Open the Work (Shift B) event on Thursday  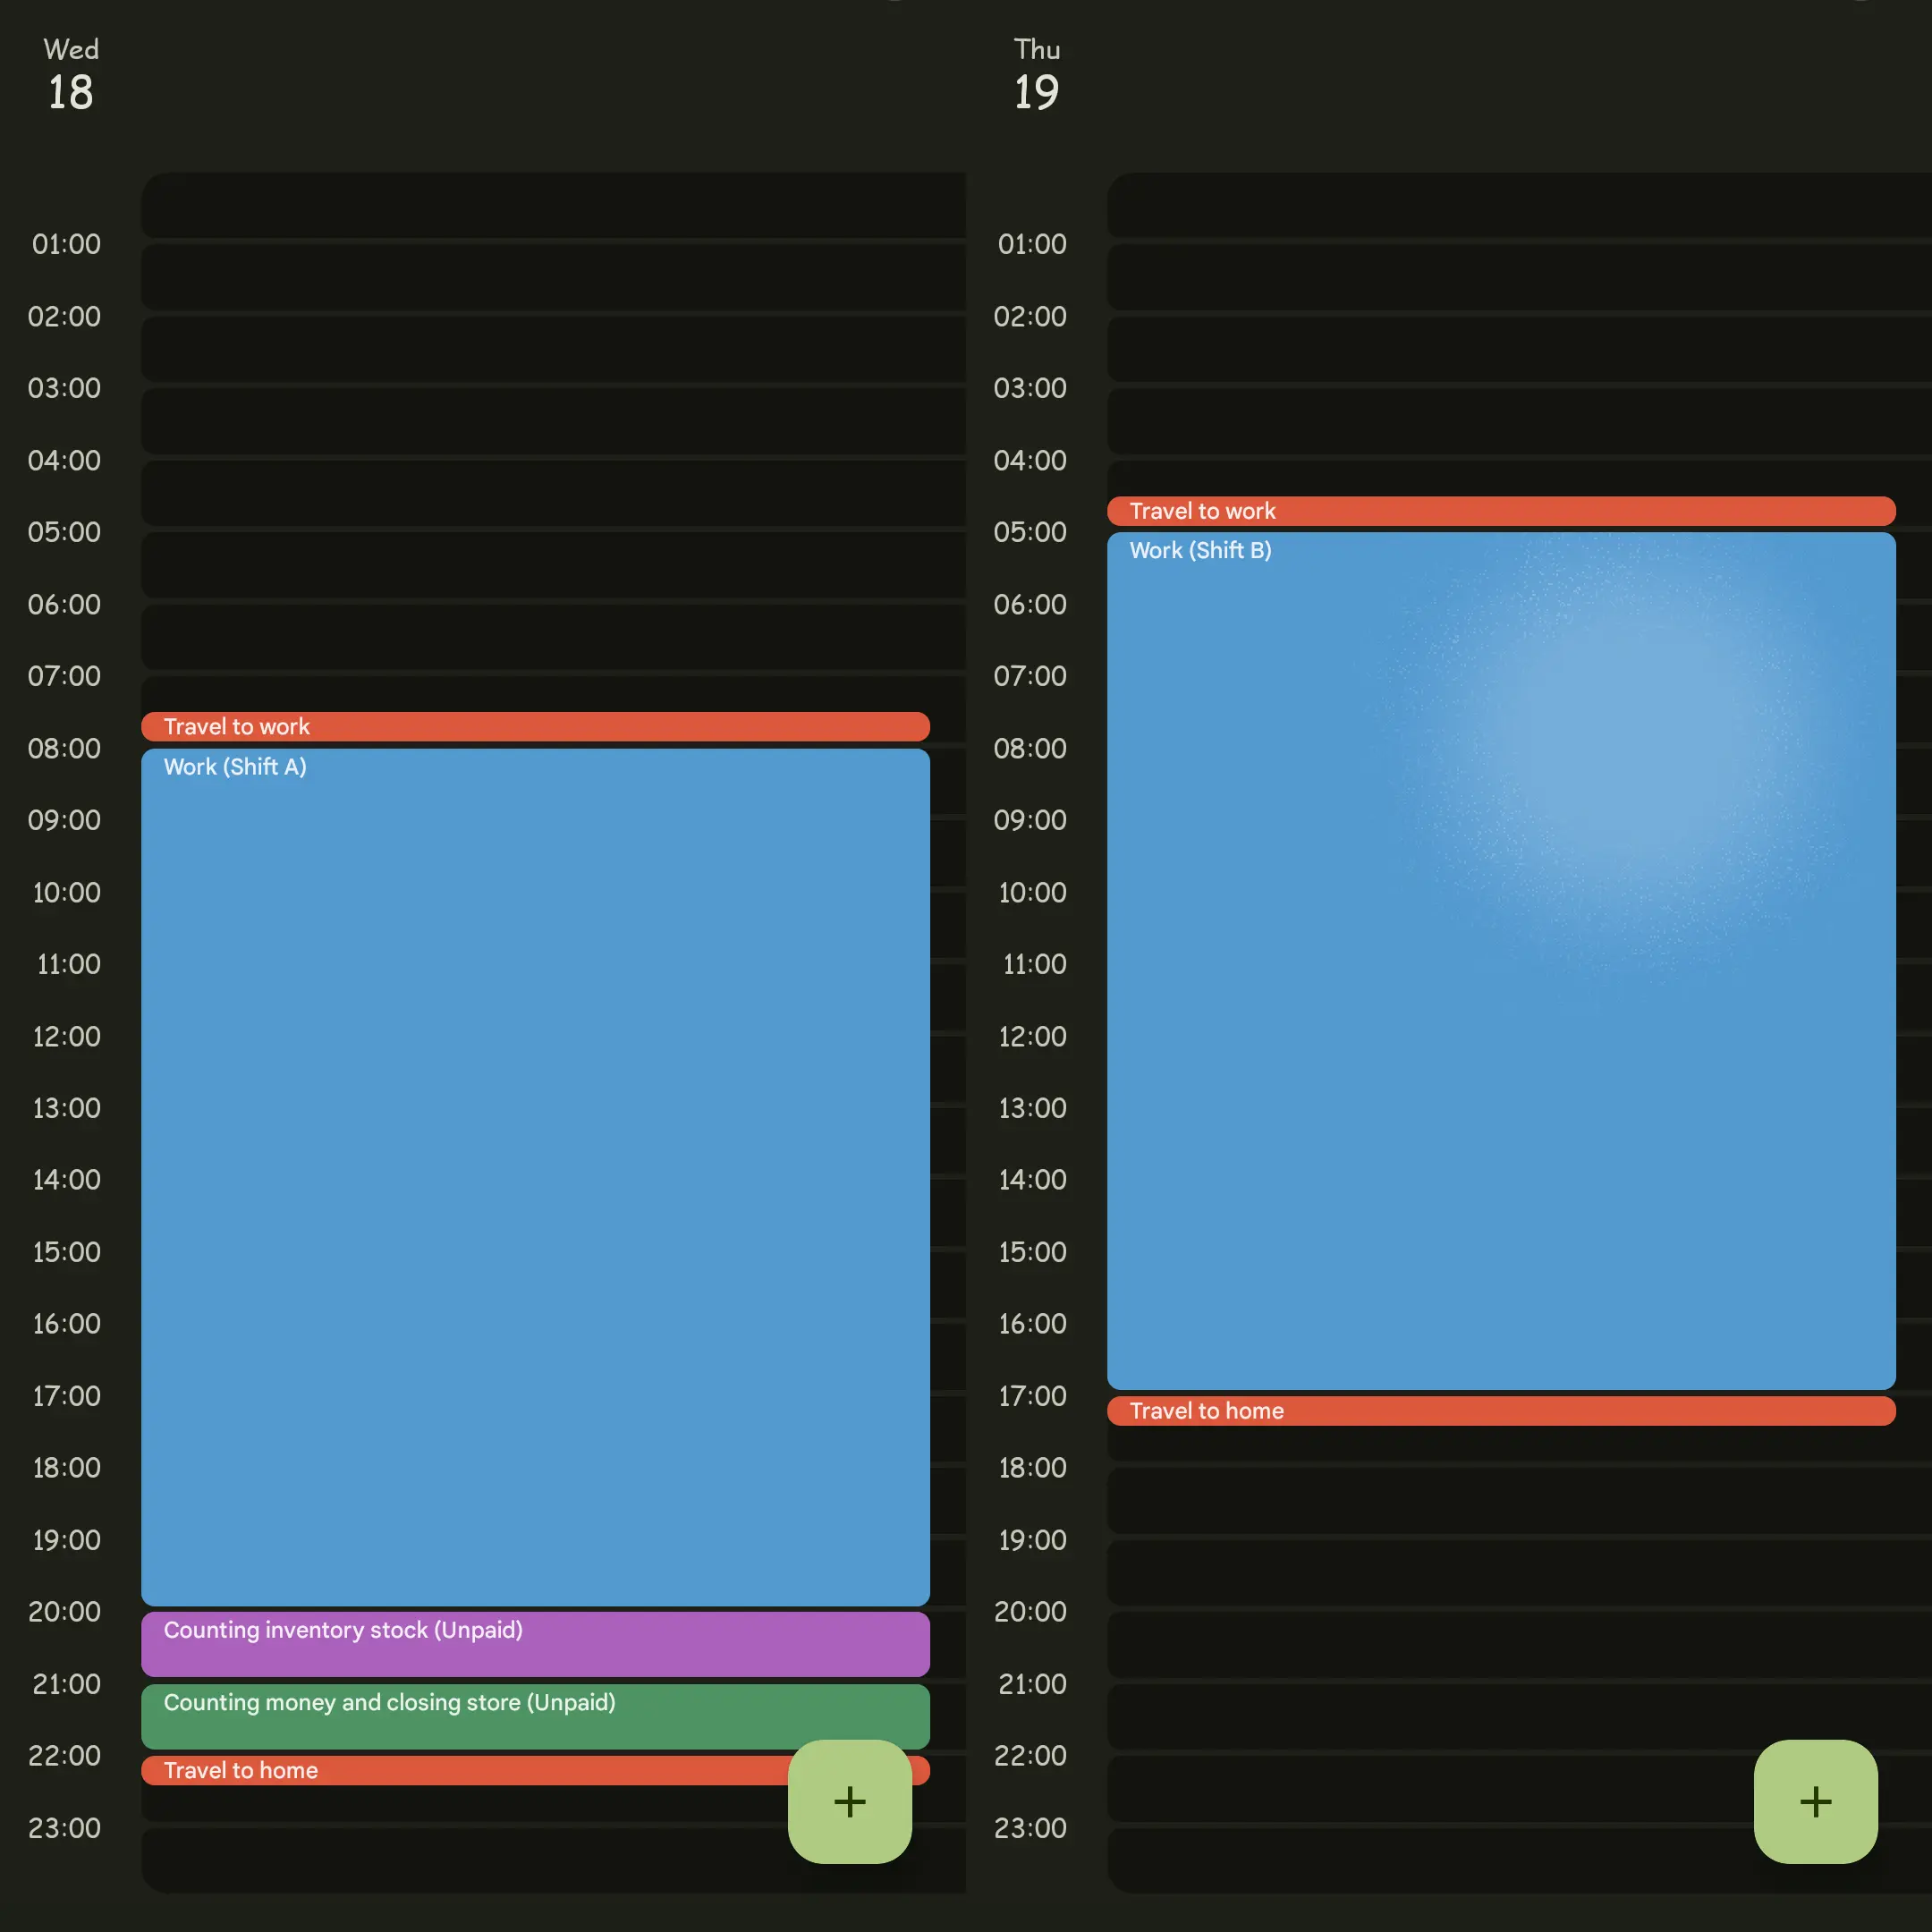pyautogui.click(x=1500, y=960)
